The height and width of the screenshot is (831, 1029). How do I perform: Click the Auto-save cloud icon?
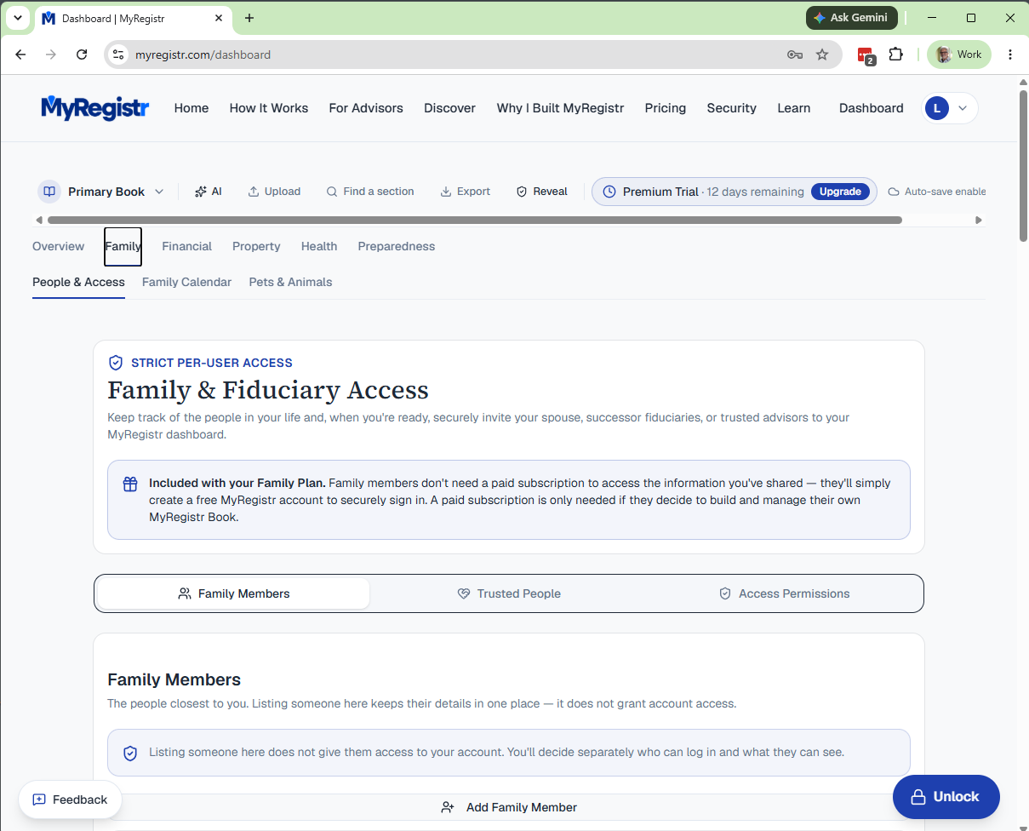pos(894,192)
